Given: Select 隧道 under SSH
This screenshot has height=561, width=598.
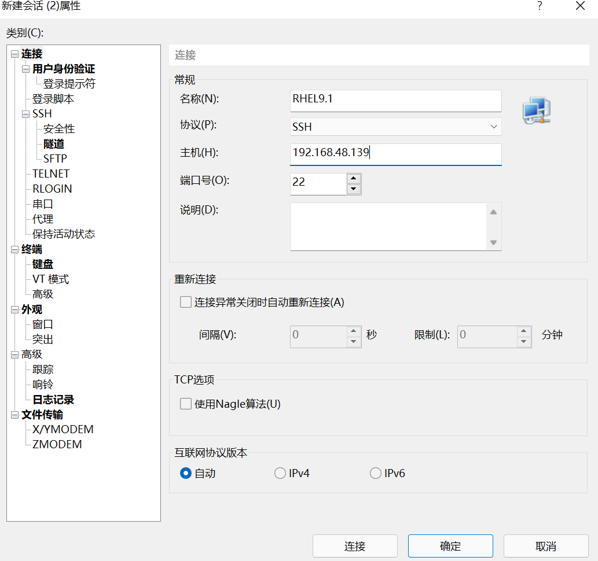Looking at the screenshot, I should (54, 144).
